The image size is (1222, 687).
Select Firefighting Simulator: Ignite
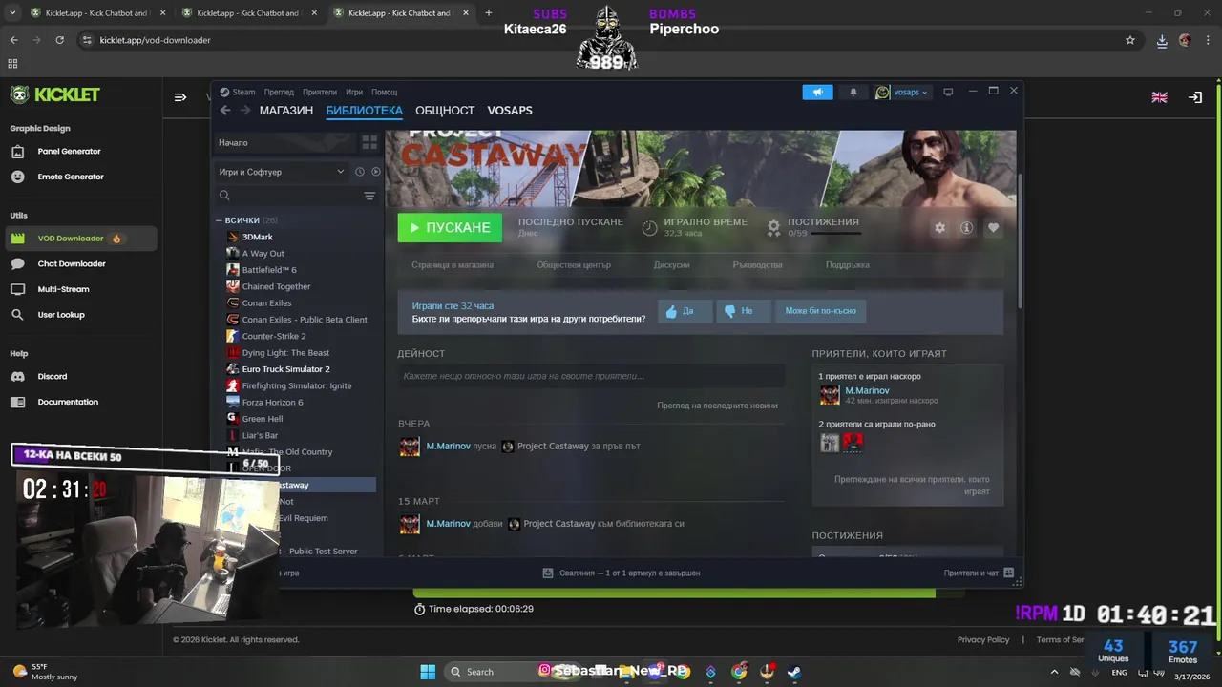point(296,385)
